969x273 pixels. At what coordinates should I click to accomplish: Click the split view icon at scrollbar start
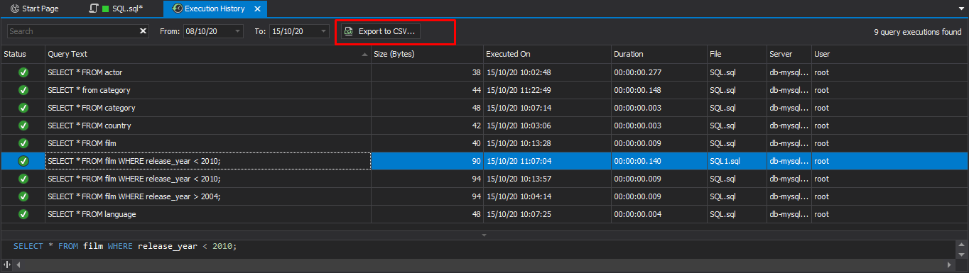point(6,265)
